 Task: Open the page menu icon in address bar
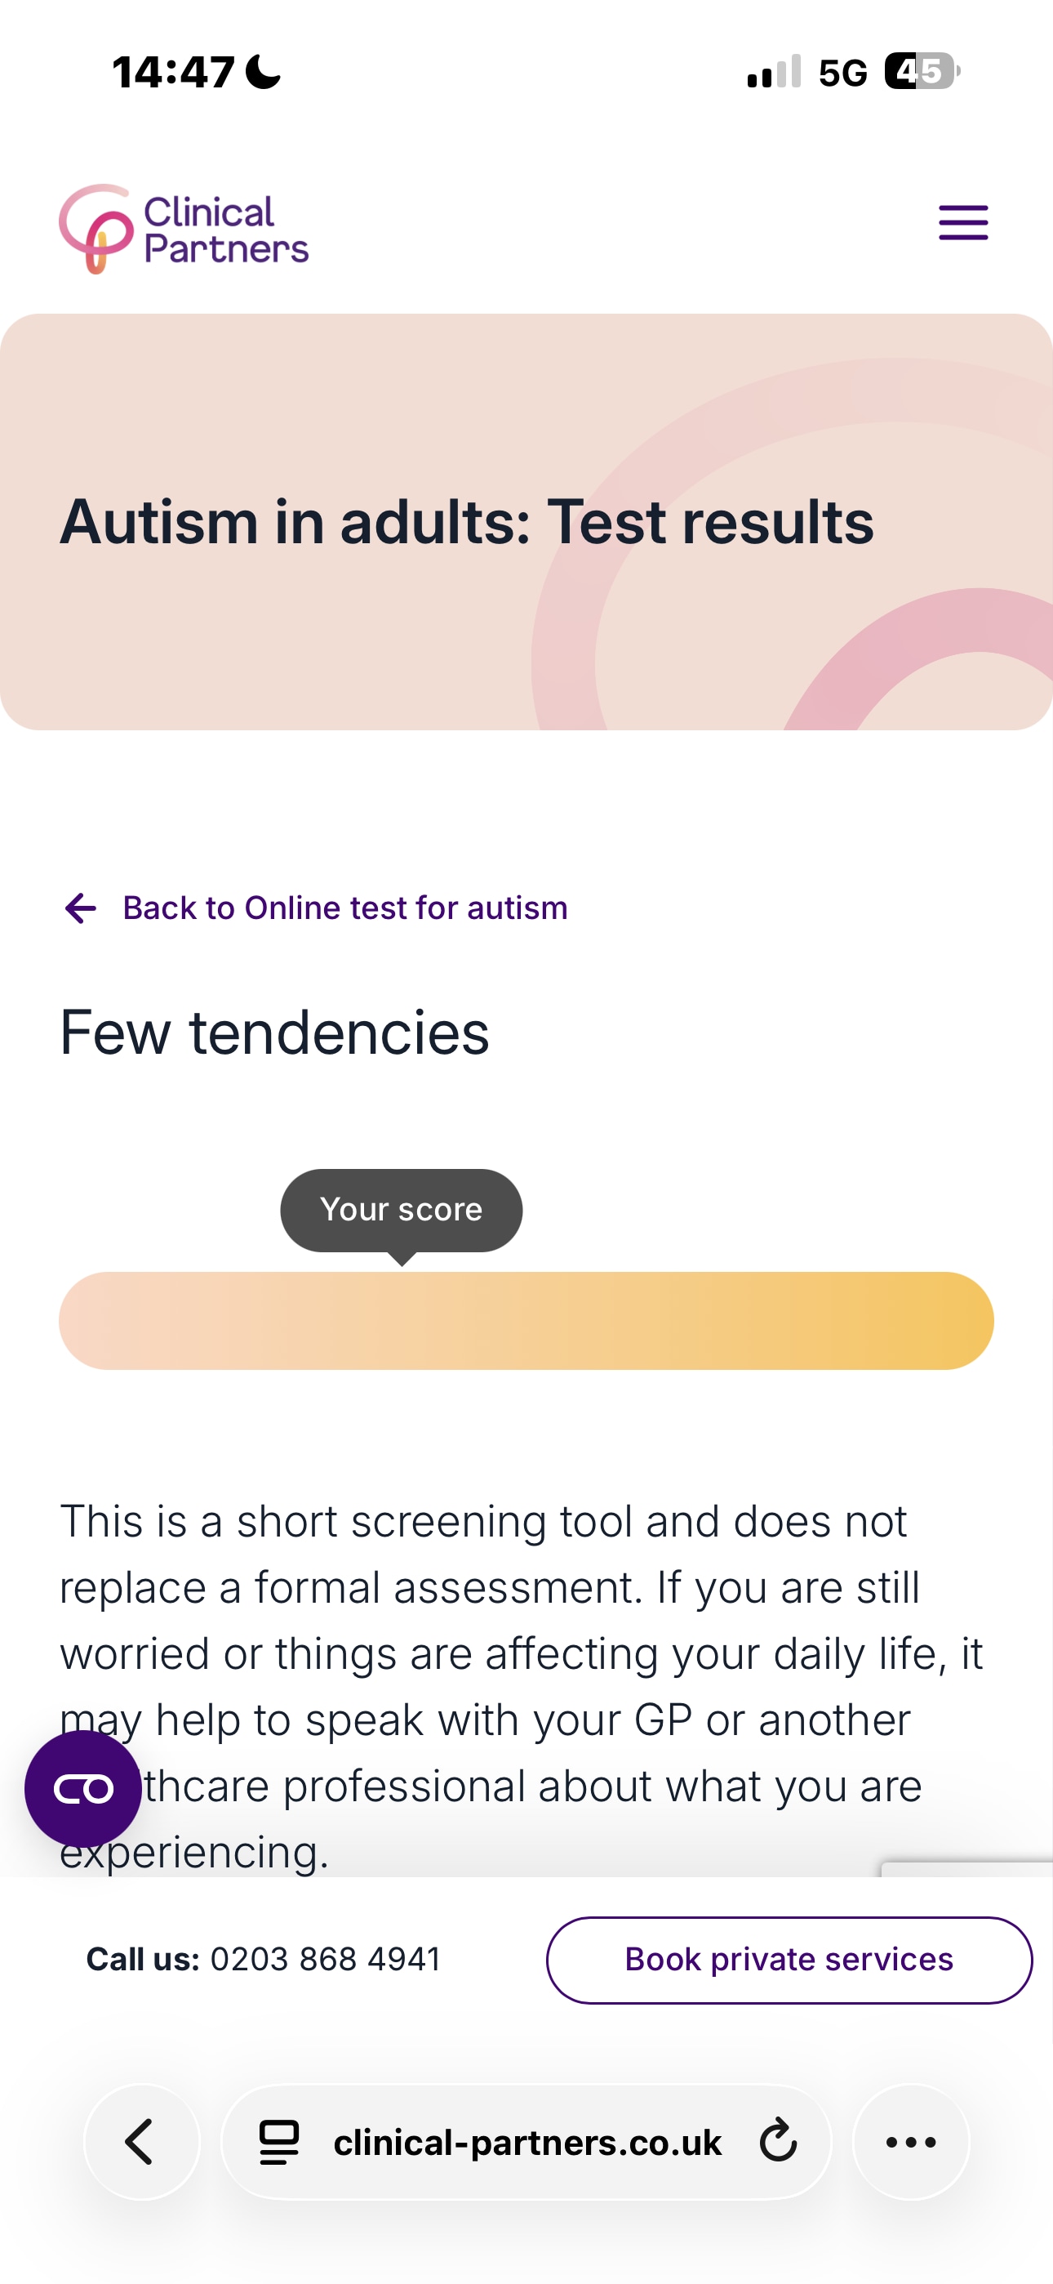pos(278,2142)
